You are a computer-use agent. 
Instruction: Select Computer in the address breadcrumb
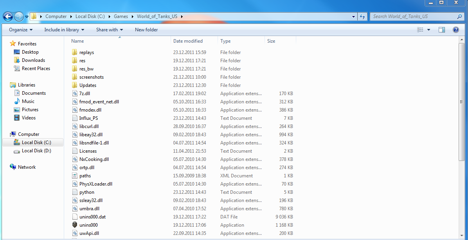56,16
